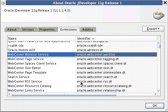Select the Oracle Mobile ADF row
168x112 pixels.
point(82,50)
